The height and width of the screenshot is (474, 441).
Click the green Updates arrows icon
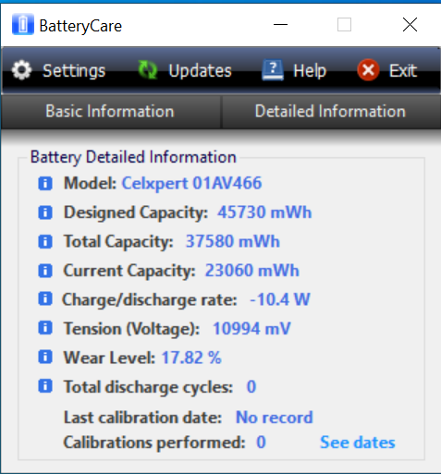148,70
